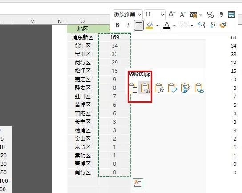
Task: Click the 嘉定区 cell
Action: coord(83,80)
